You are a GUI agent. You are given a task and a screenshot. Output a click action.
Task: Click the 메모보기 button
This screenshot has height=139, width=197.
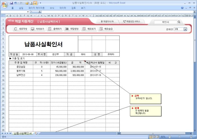(89, 29)
